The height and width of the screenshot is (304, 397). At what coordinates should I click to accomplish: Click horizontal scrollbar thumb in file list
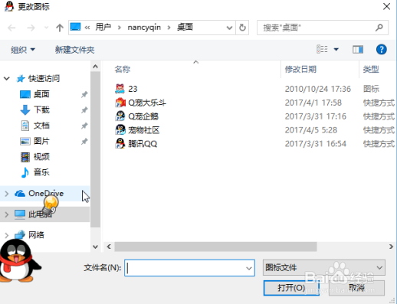(x=215, y=247)
